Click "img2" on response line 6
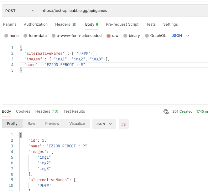This screenshot has width=208, height=194. pos(44,163)
